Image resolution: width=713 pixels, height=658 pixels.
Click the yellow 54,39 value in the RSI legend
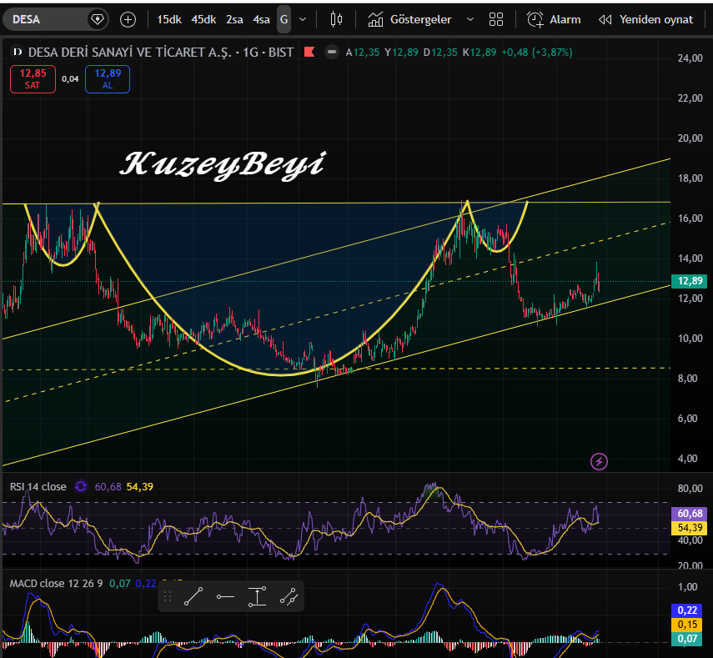click(139, 486)
